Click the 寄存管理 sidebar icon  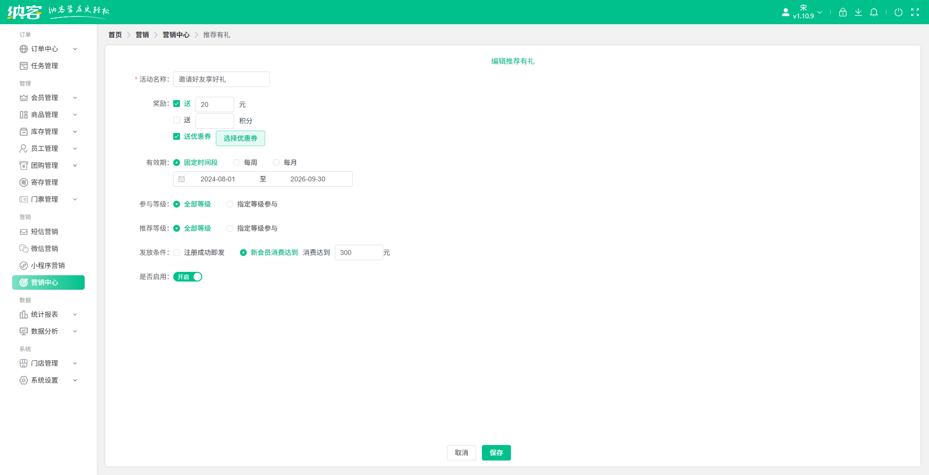pos(23,182)
